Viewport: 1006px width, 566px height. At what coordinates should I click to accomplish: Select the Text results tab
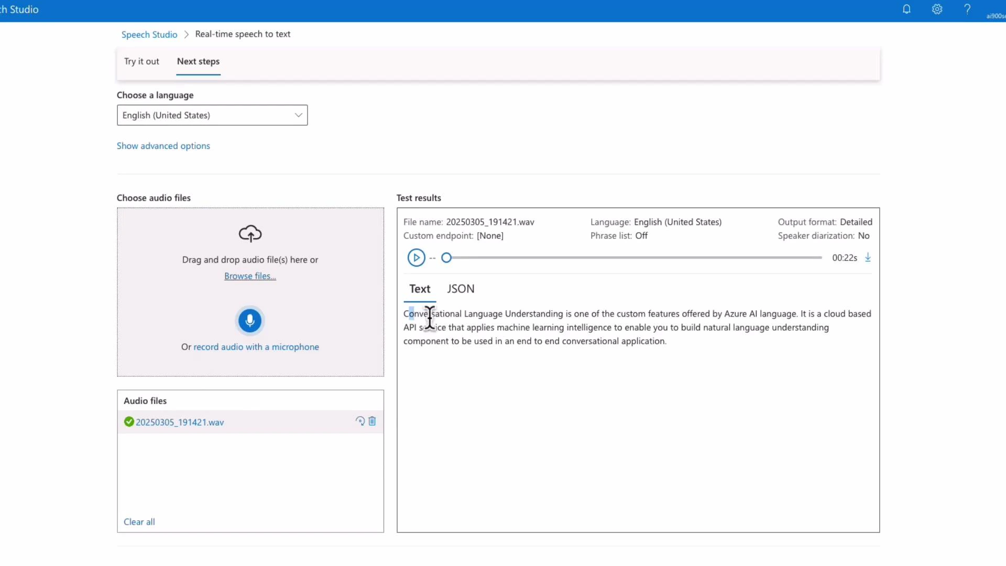click(x=420, y=289)
